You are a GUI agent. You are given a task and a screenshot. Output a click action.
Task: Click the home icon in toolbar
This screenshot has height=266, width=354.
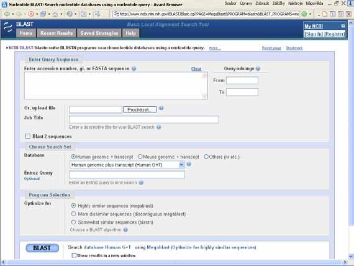pos(55,14)
